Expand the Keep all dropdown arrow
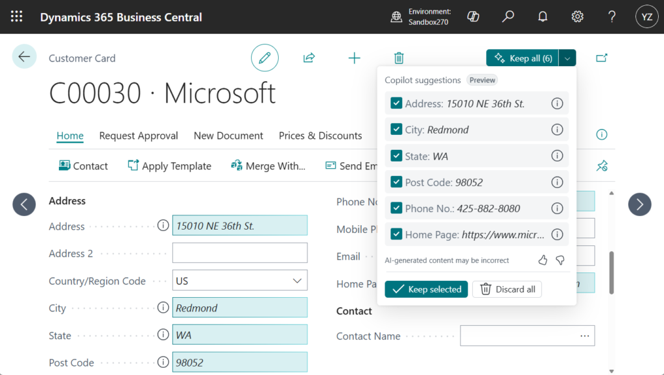This screenshot has height=375, width=664. tap(567, 58)
